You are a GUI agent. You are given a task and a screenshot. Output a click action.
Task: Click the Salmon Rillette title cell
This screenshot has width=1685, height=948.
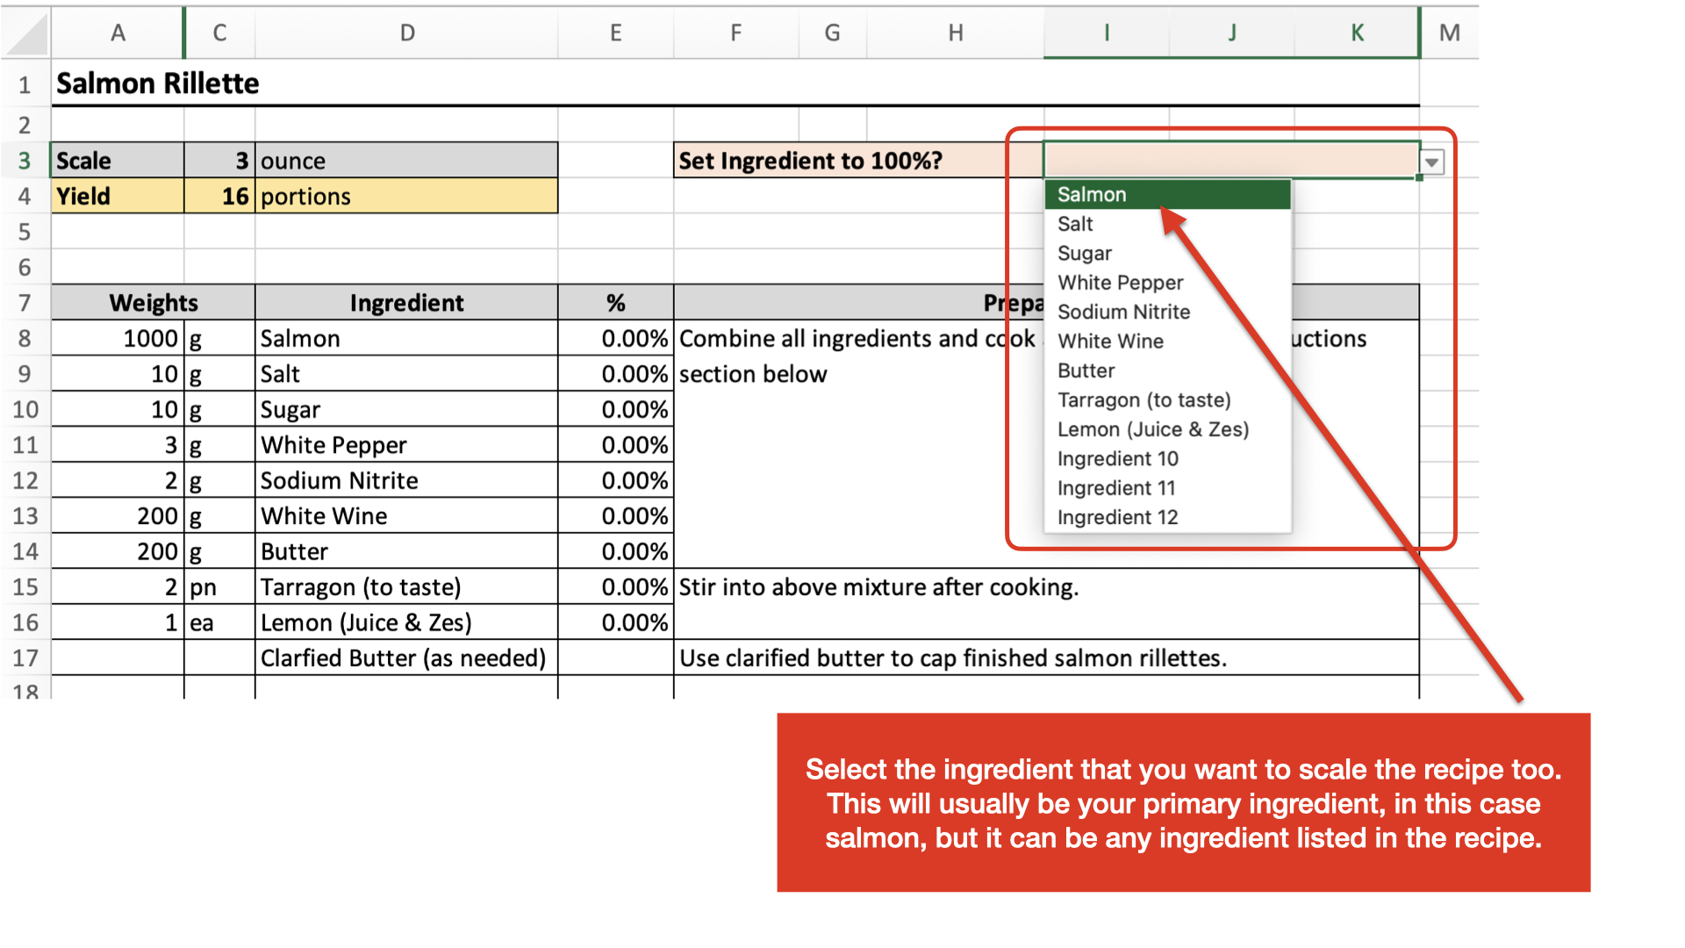157,83
